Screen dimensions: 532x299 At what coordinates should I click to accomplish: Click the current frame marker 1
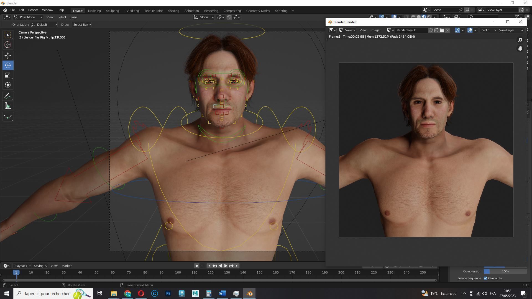[16, 272]
